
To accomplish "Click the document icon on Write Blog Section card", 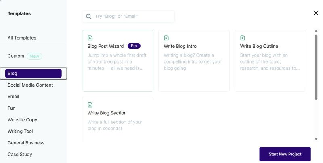I will pos(90,105).
